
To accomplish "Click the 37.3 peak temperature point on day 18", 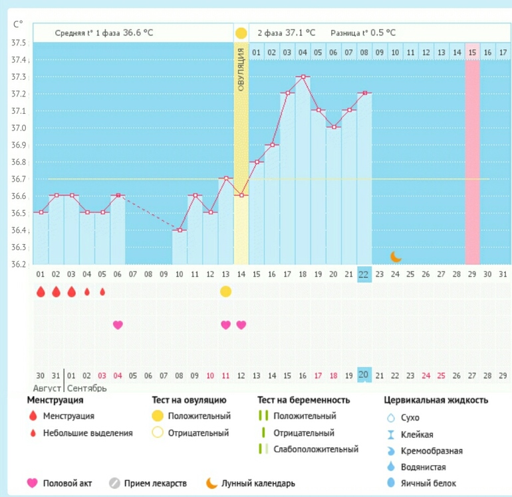I will pyautogui.click(x=303, y=77).
